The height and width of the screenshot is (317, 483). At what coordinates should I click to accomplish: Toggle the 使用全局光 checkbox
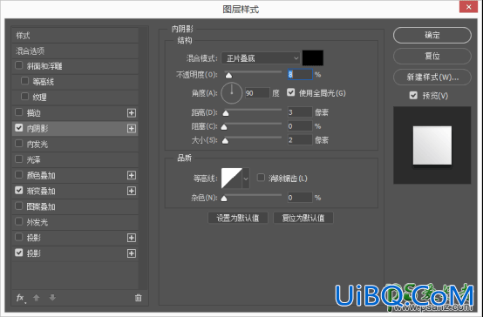[291, 92]
